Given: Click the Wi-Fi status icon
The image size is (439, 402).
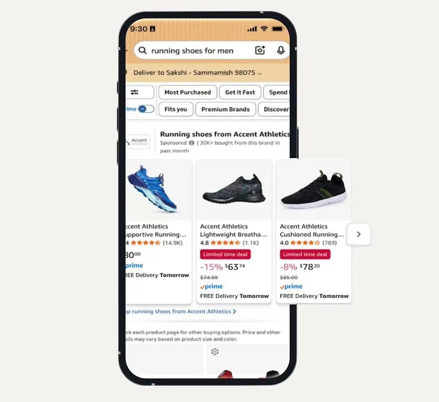Looking at the screenshot, I should [264, 28].
